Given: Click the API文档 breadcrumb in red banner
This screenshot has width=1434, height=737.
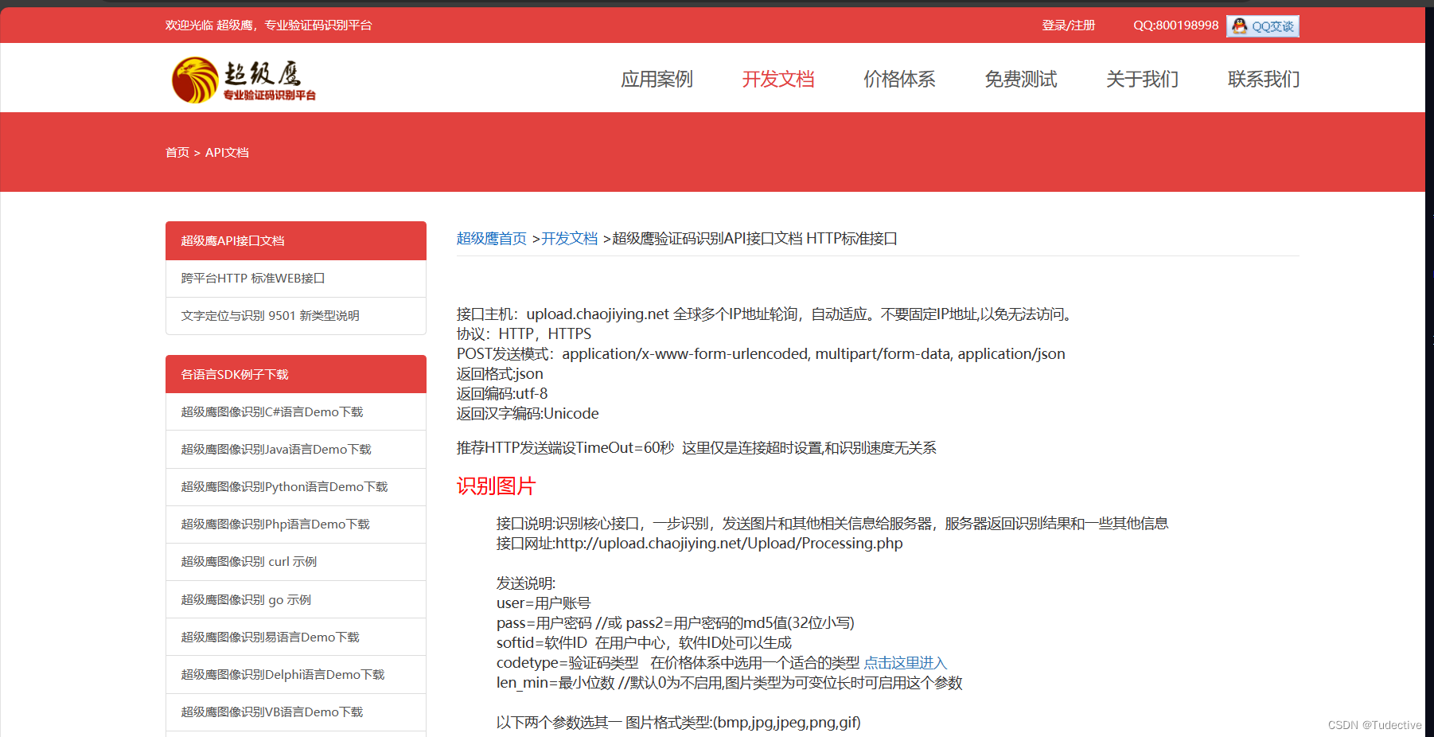Looking at the screenshot, I should [227, 152].
